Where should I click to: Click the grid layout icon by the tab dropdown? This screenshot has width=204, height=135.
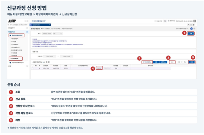191,25
